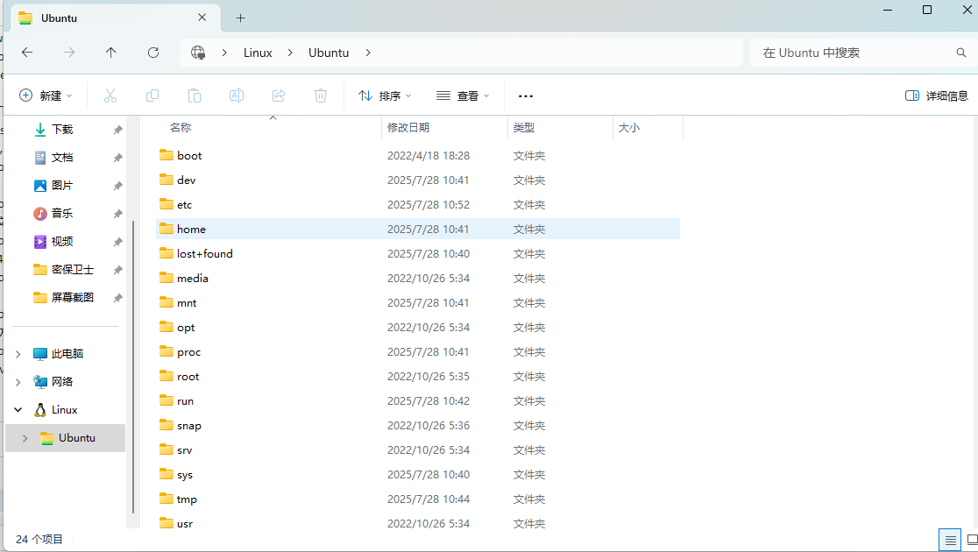
Task: Click the search magnifier icon
Action: coord(961,53)
